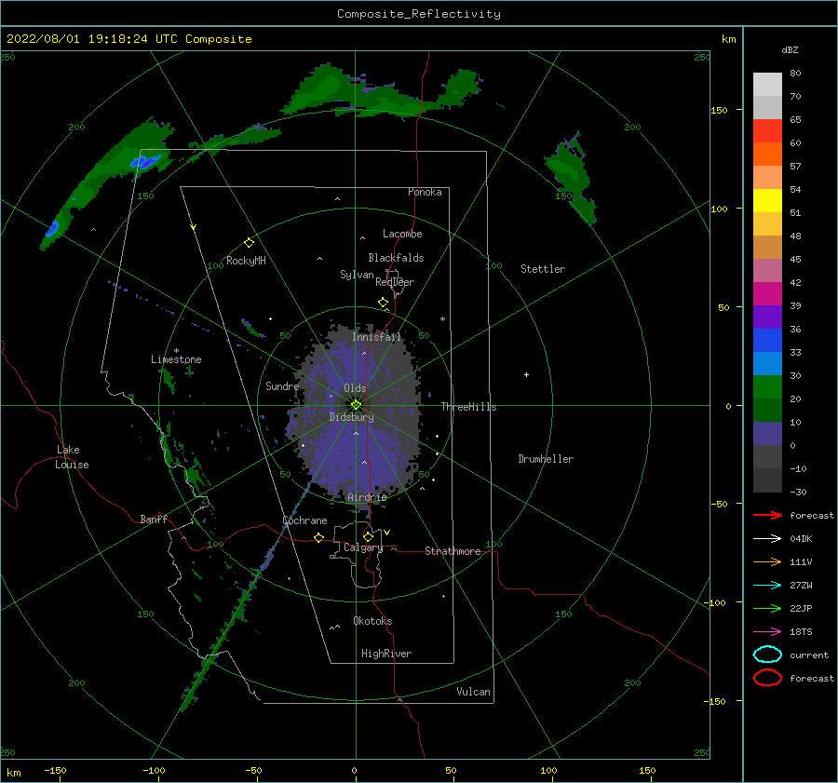Click the Calgary label

tap(363, 547)
